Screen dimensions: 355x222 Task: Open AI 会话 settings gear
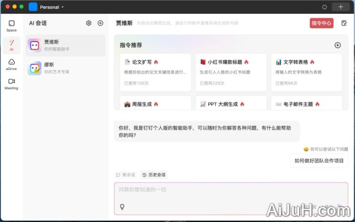(89, 23)
